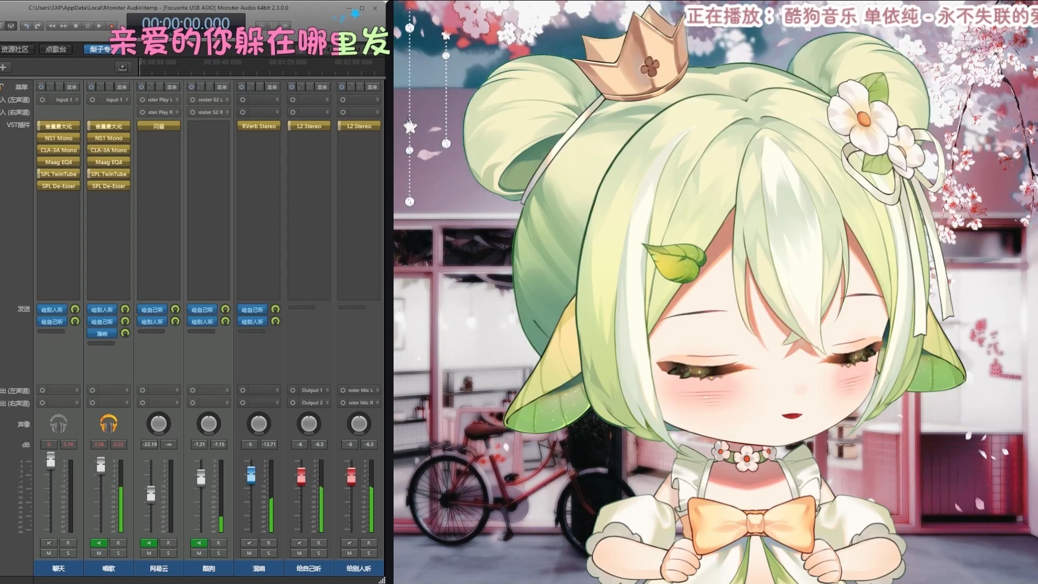Open the 点歌台 tab
Image resolution: width=1038 pixels, height=584 pixels.
(56, 49)
